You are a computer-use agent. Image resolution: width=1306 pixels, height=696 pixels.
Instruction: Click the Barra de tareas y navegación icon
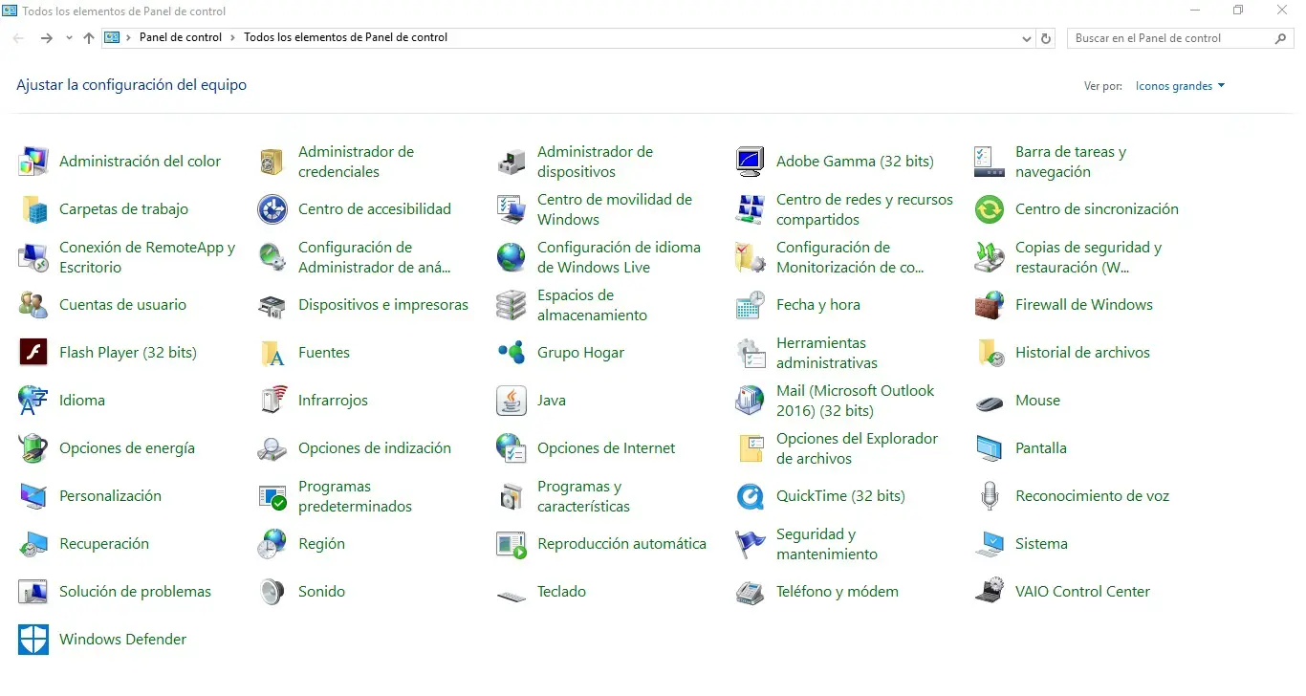990,162
